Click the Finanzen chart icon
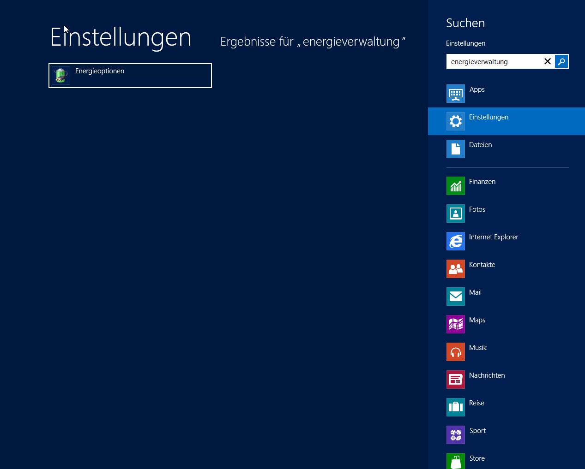 tap(456, 186)
